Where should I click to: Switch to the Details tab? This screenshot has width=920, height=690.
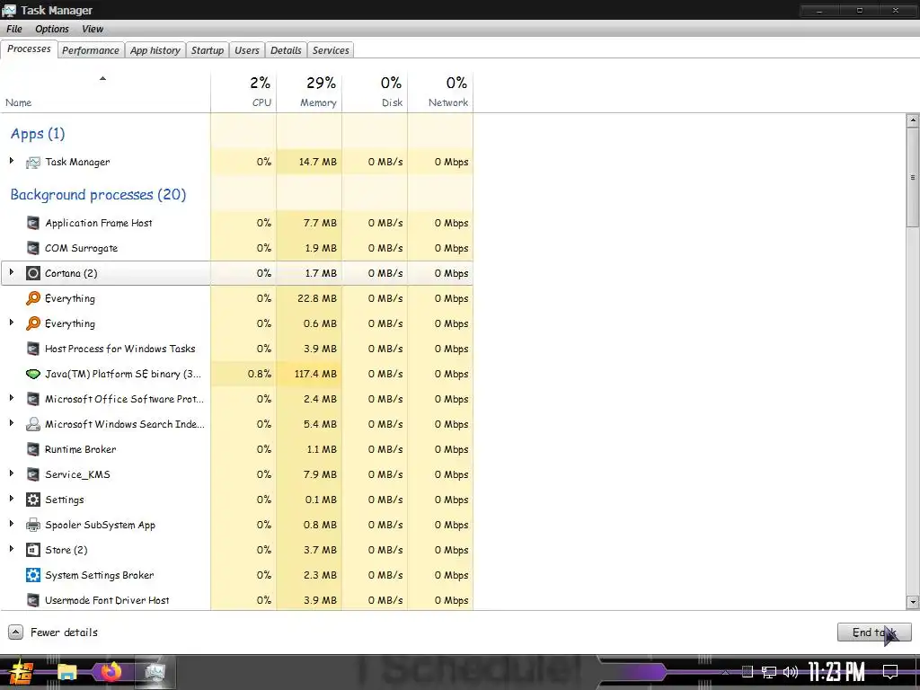coord(286,50)
